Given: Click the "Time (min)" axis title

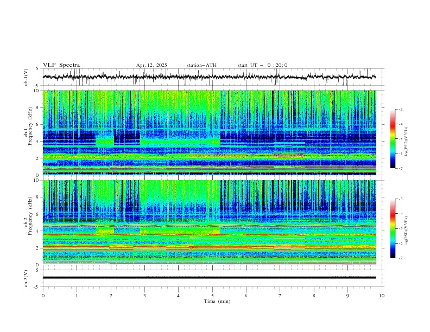Looking at the screenshot, I should pos(217,301).
